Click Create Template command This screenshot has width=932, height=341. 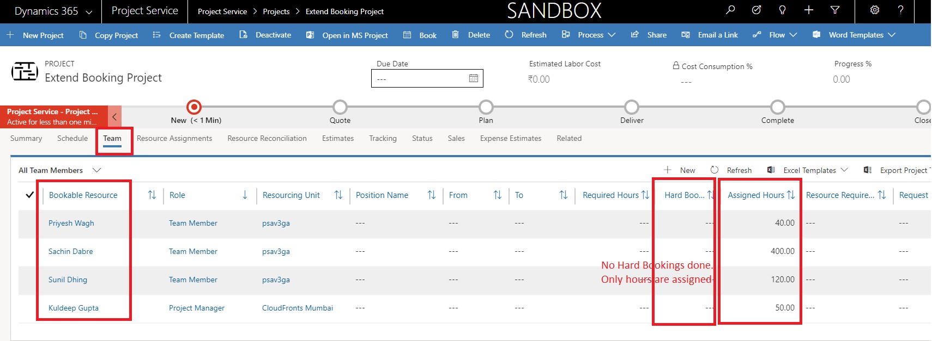pyautogui.click(x=189, y=35)
